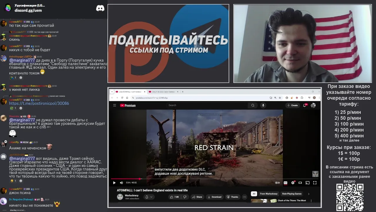Start voice search with the microphone icon
This screenshot has height=212, width=376.
pos(263,105)
